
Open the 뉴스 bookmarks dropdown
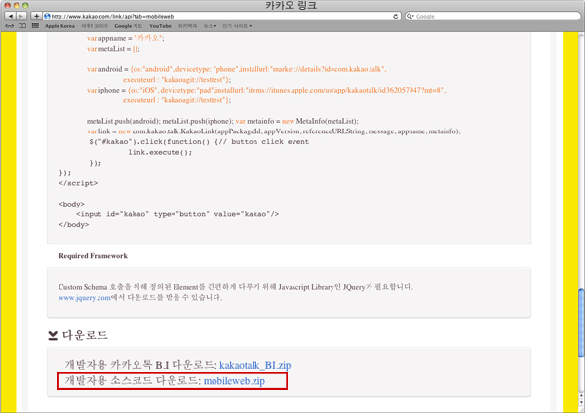click(210, 26)
